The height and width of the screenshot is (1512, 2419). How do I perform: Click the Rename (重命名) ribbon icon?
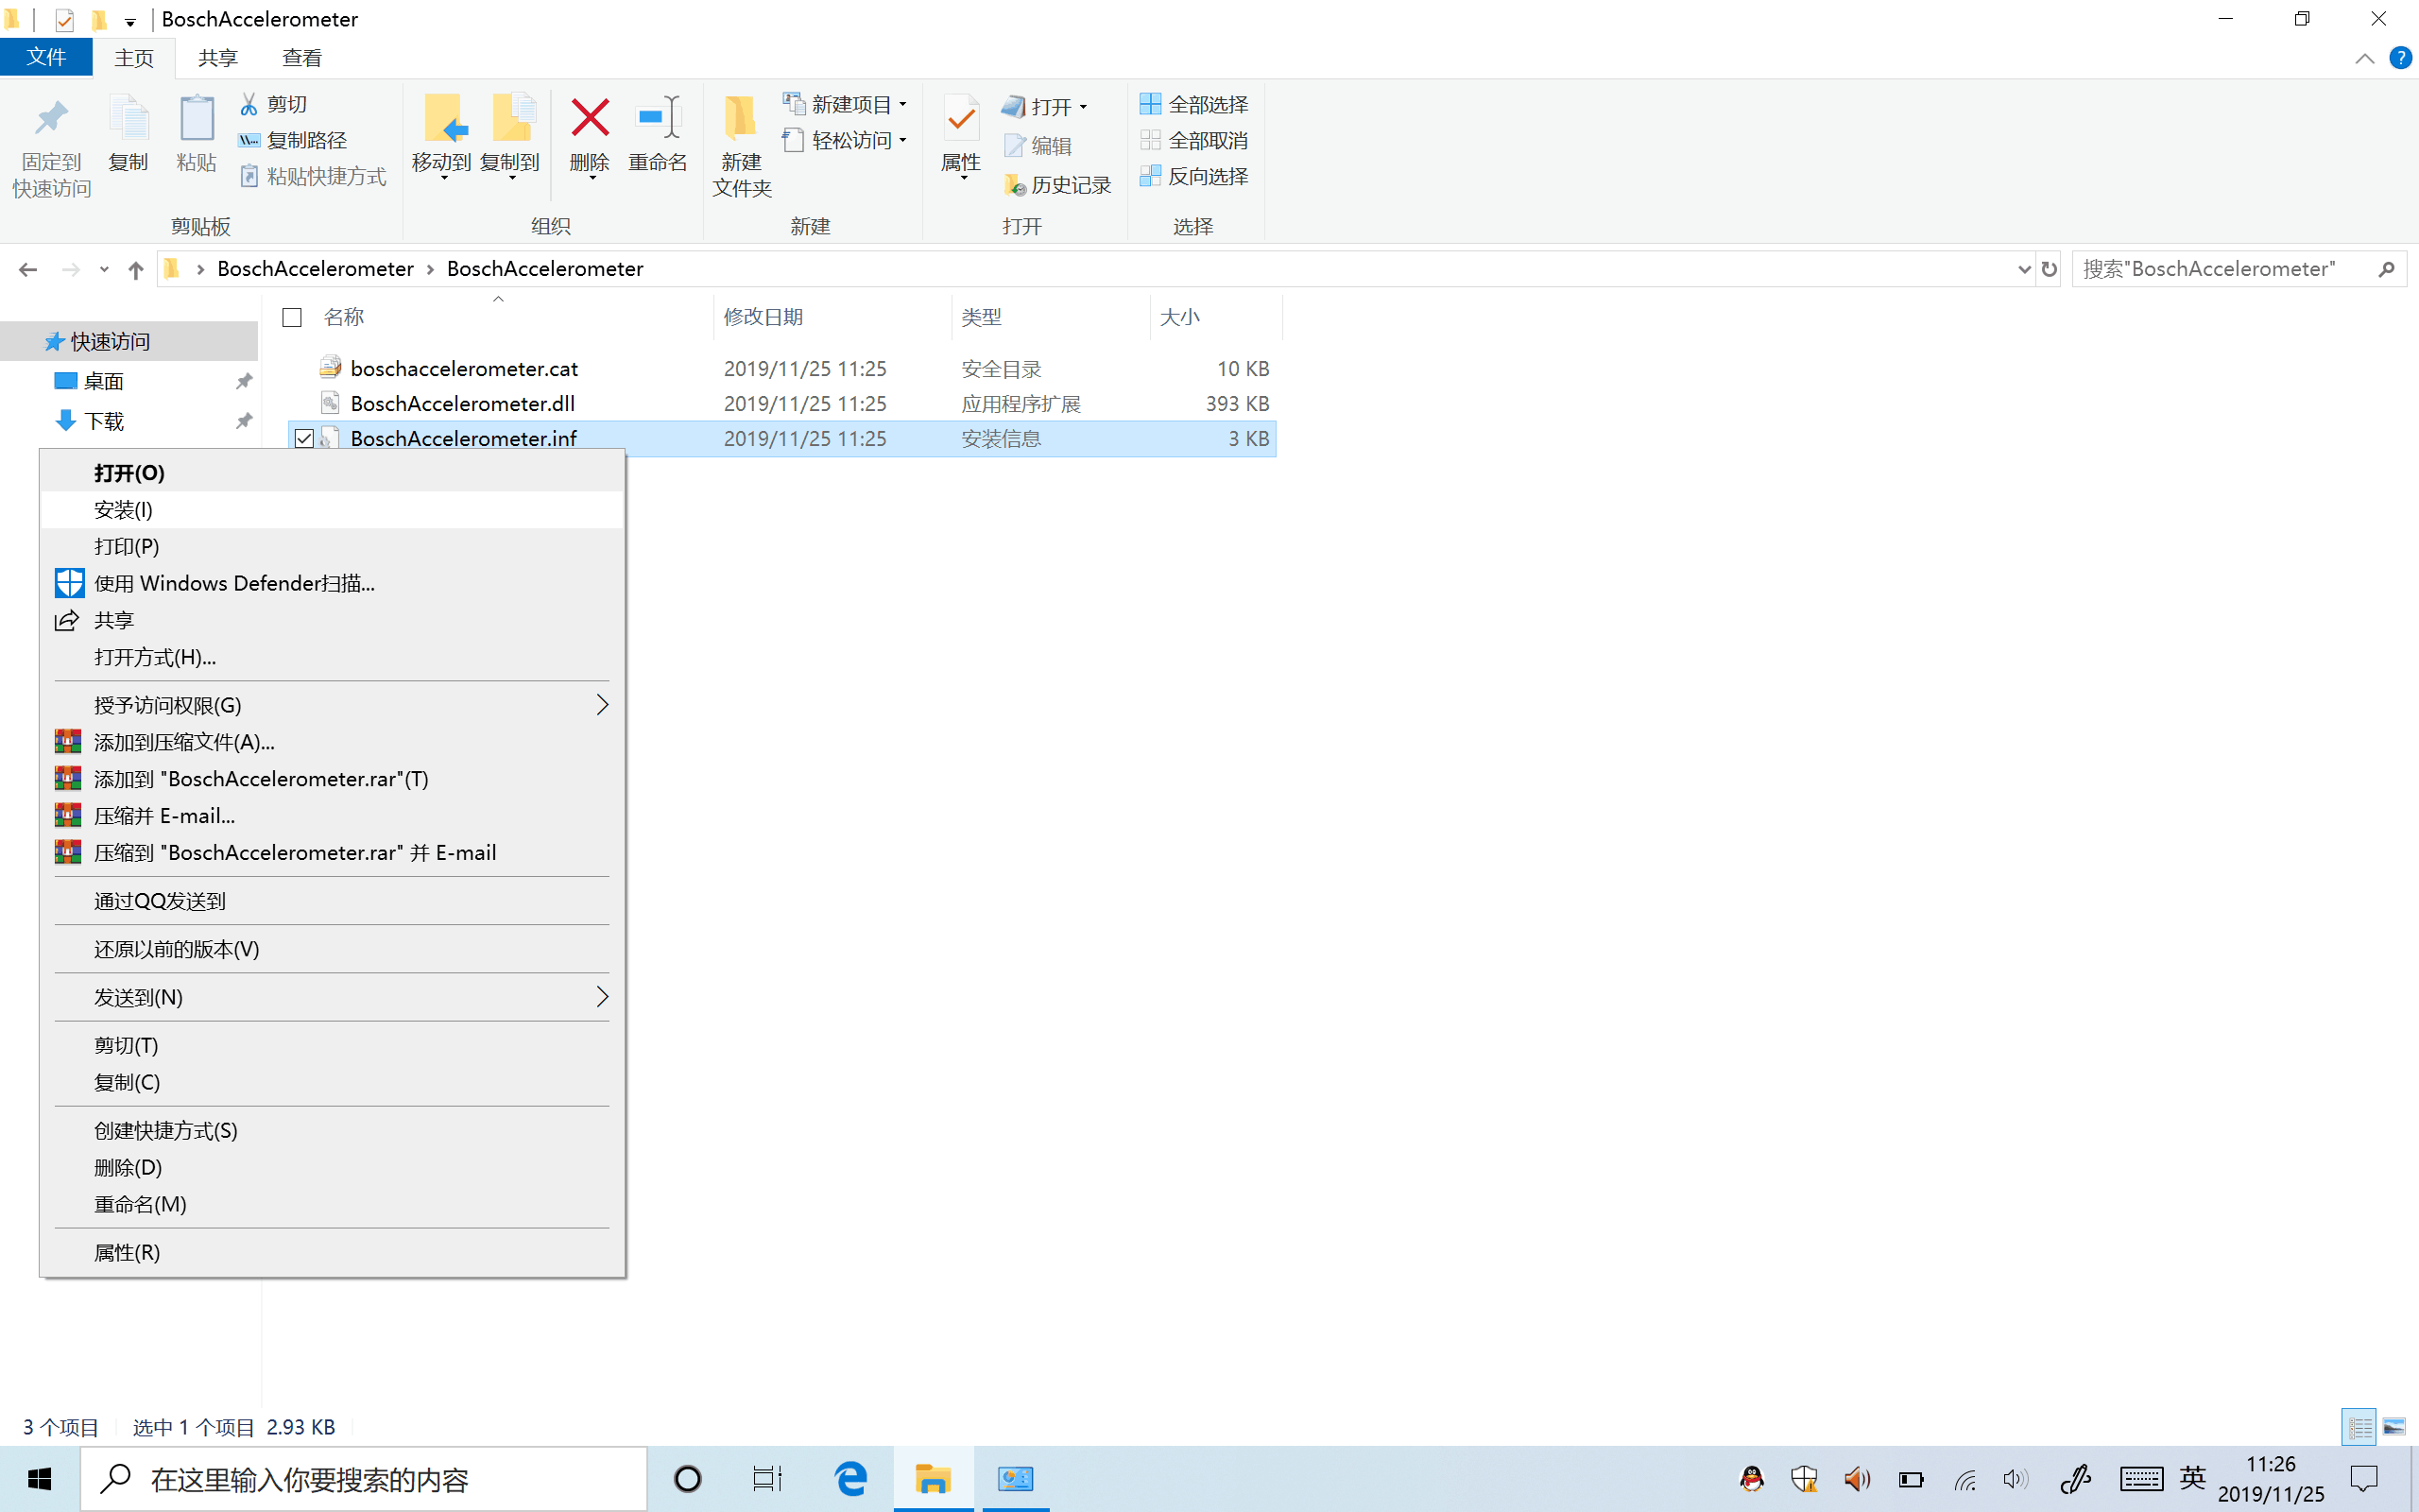(x=657, y=118)
